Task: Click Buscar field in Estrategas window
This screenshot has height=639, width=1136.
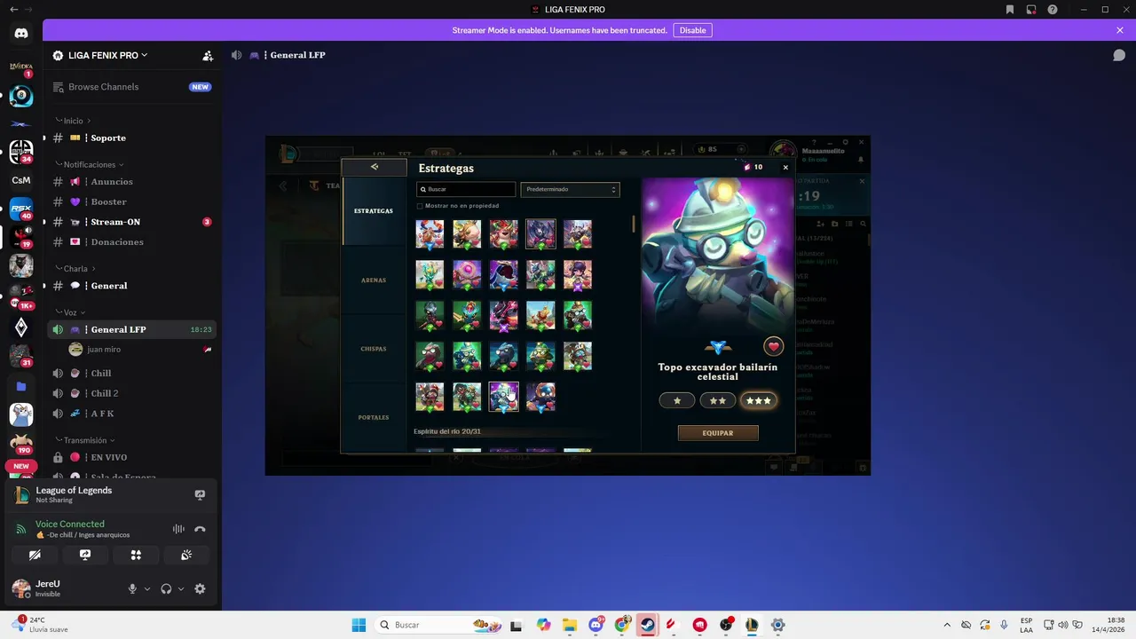Action: point(466,189)
